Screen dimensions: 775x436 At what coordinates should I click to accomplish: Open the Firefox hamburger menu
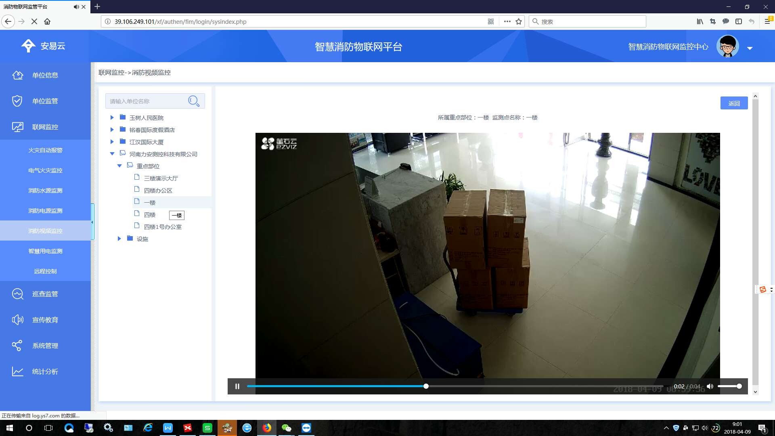(767, 21)
